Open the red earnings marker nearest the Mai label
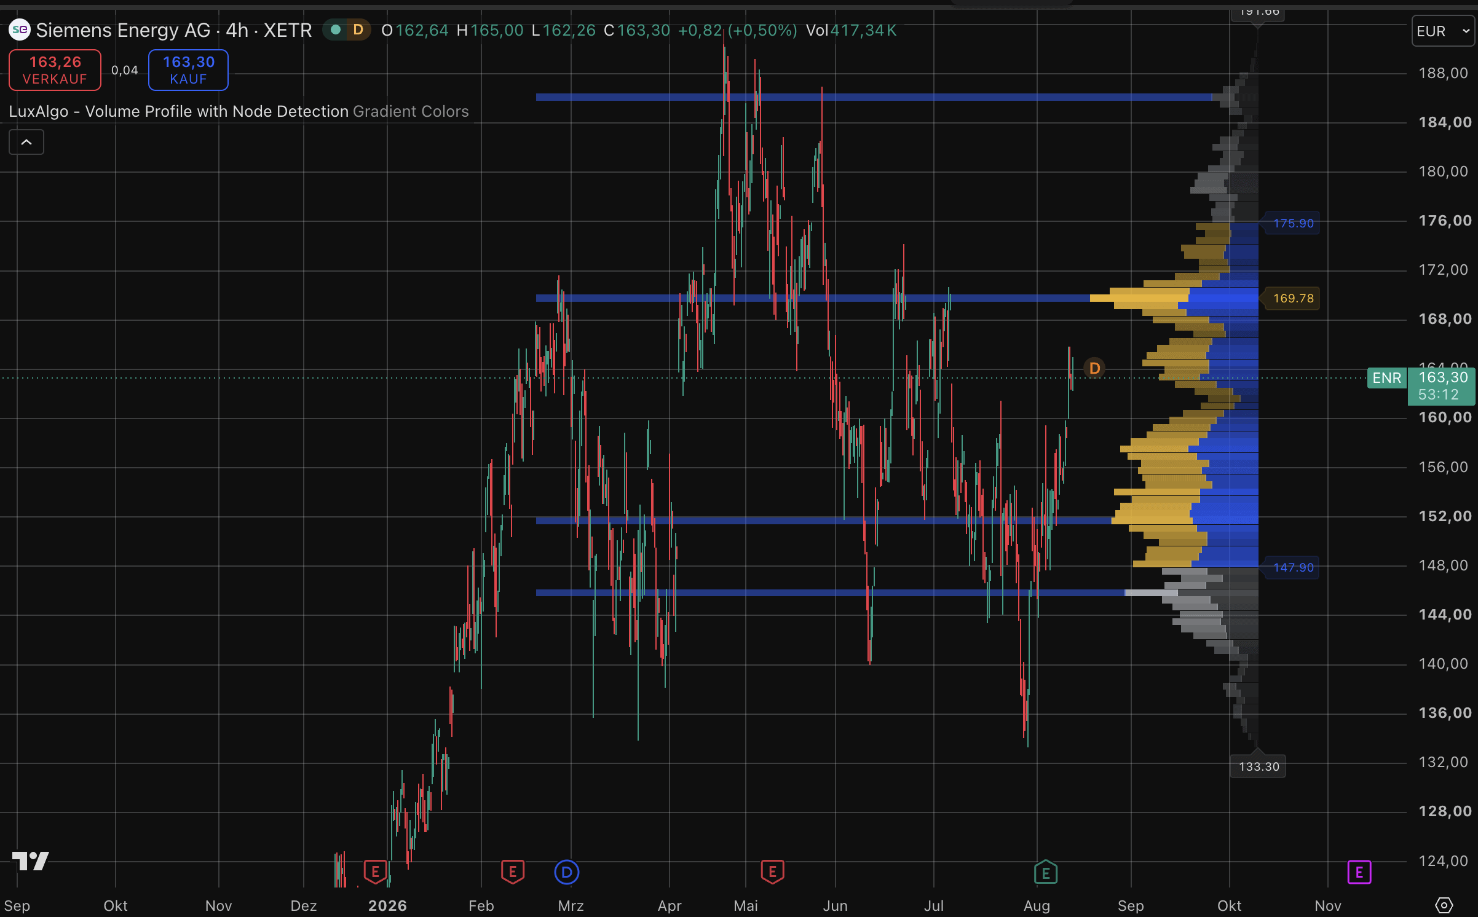Image resolution: width=1478 pixels, height=917 pixels. 772,872
